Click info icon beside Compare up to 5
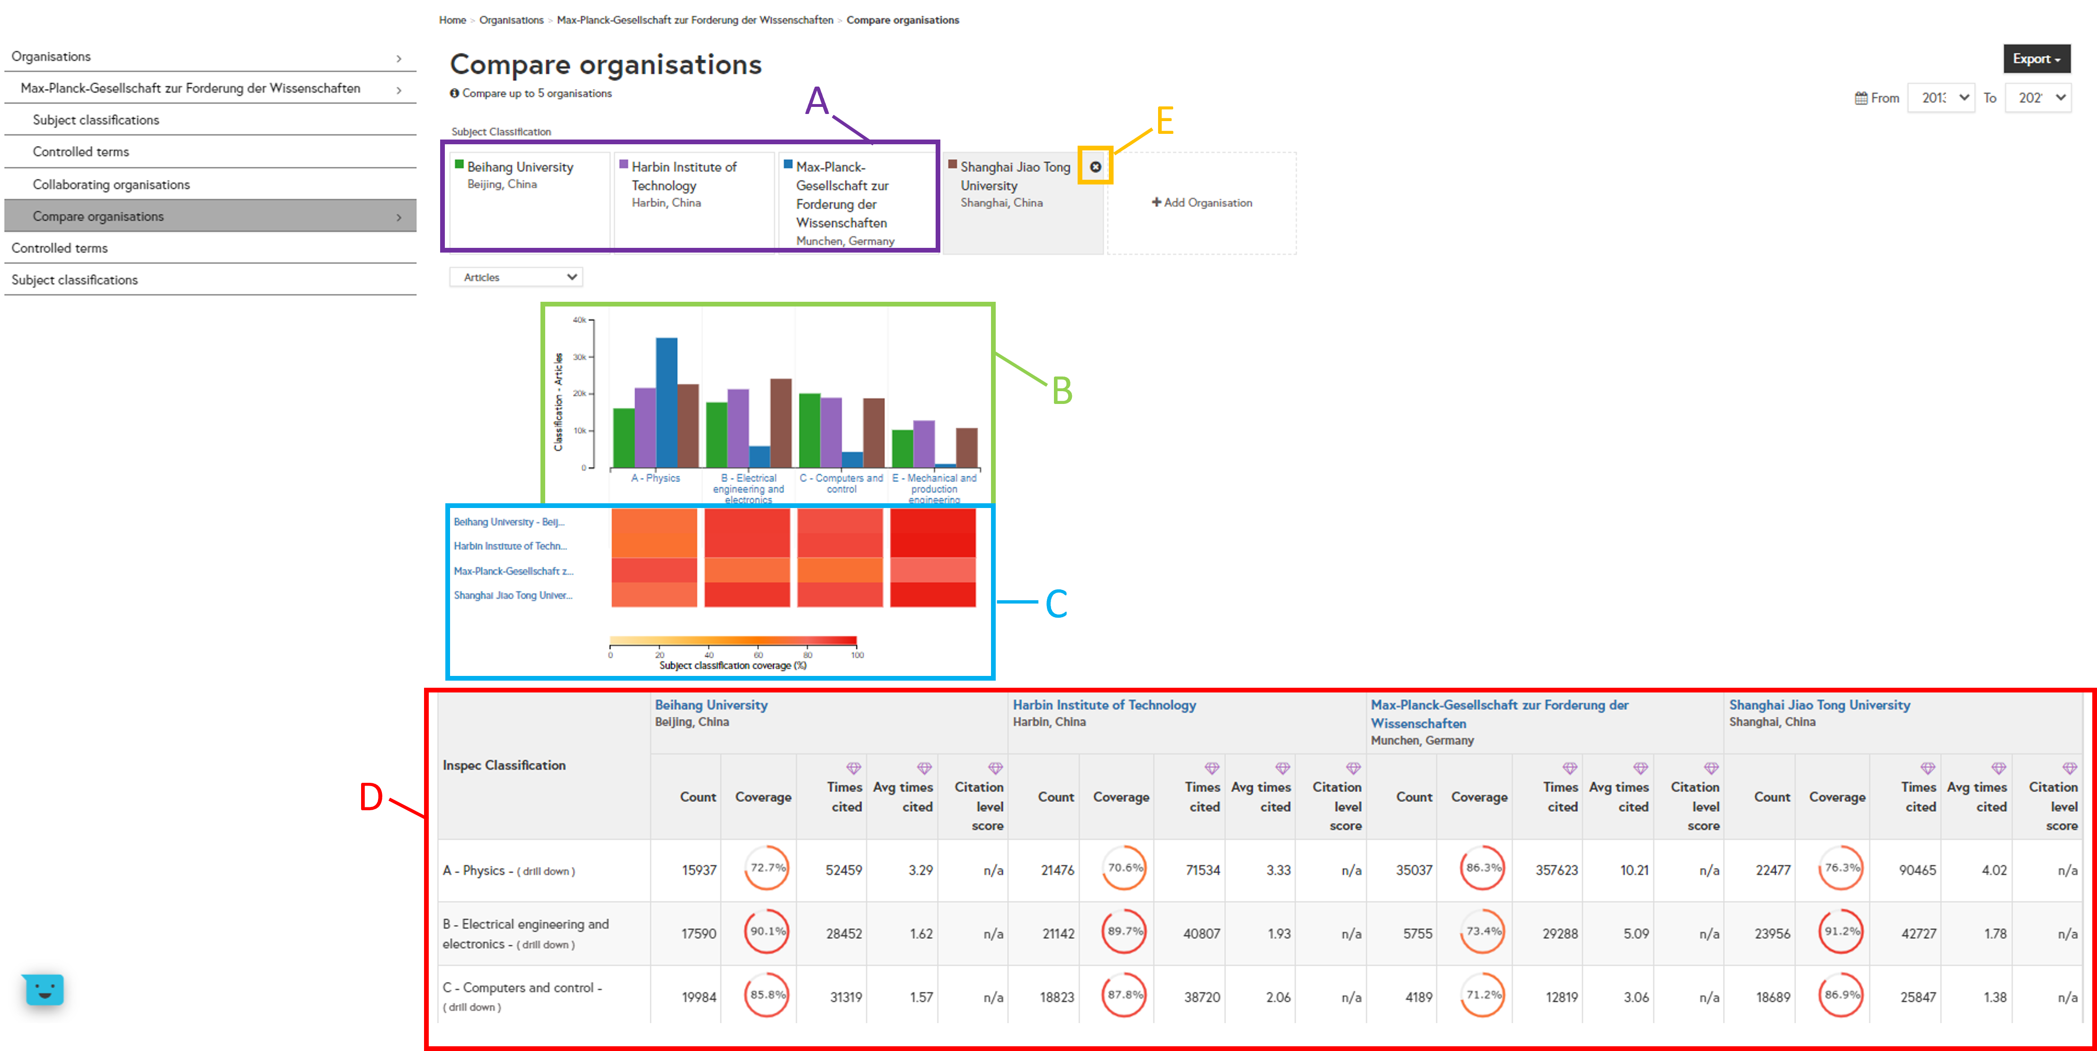This screenshot has width=2097, height=1051. [454, 94]
